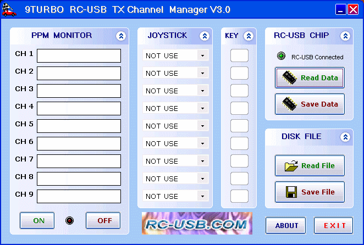Screen dimensions: 364x245
Task: Collapse the DISK FILE panel chevron
Action: [x=345, y=137]
